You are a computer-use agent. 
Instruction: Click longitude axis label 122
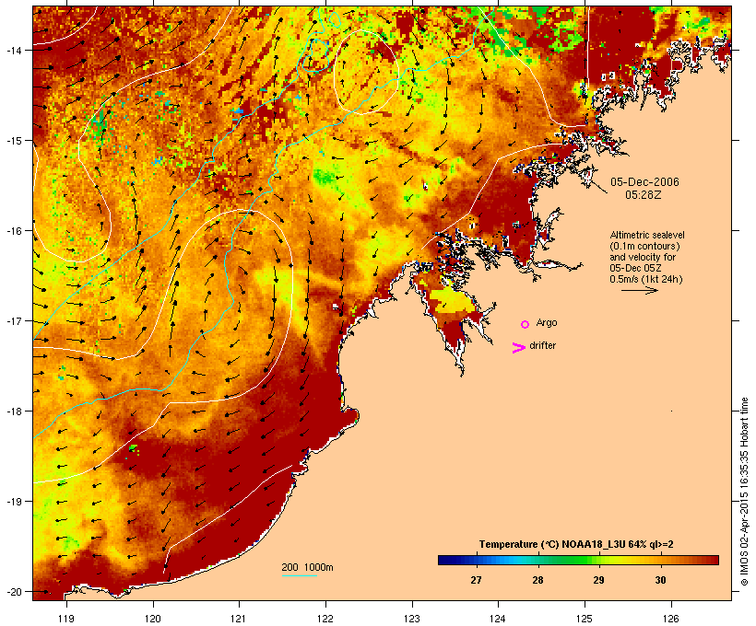325,619
